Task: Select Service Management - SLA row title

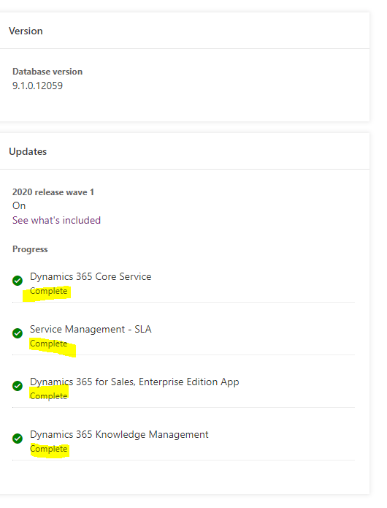Action: click(91, 329)
